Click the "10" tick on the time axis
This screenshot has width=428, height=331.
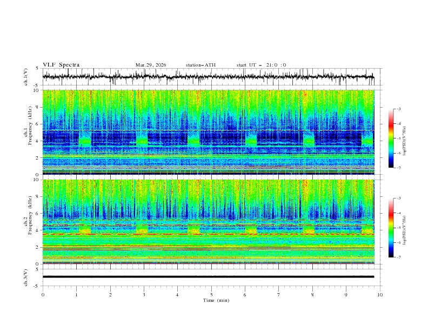point(380,295)
